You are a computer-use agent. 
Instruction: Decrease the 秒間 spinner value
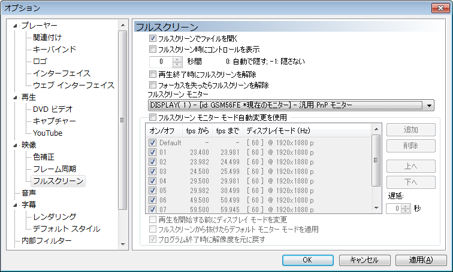(x=177, y=64)
